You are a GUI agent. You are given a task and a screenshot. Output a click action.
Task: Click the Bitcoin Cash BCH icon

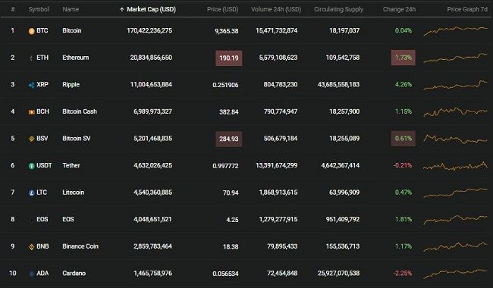pos(31,112)
